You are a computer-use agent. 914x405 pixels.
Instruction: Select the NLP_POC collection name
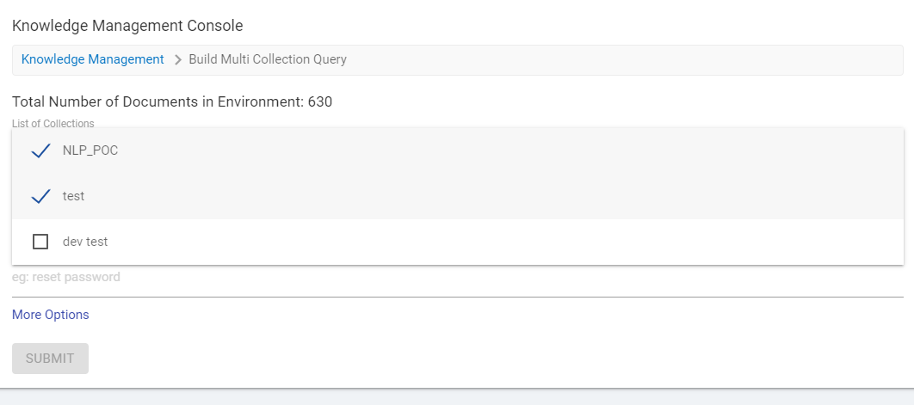point(90,150)
